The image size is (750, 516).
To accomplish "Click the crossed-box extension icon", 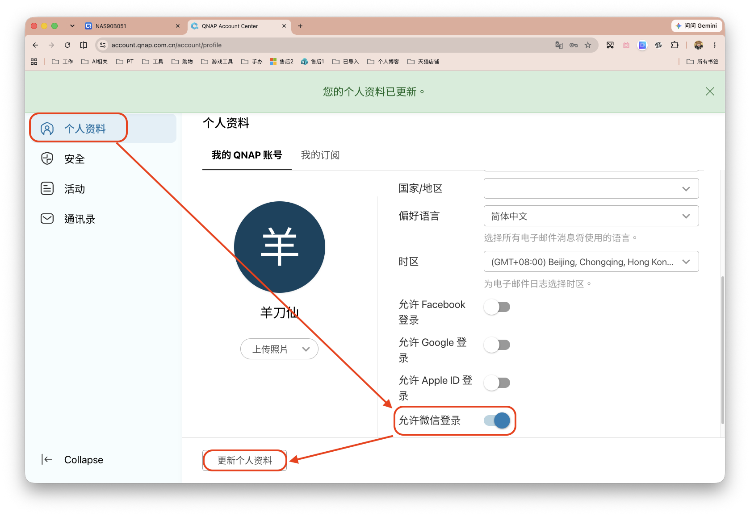I will click(610, 45).
